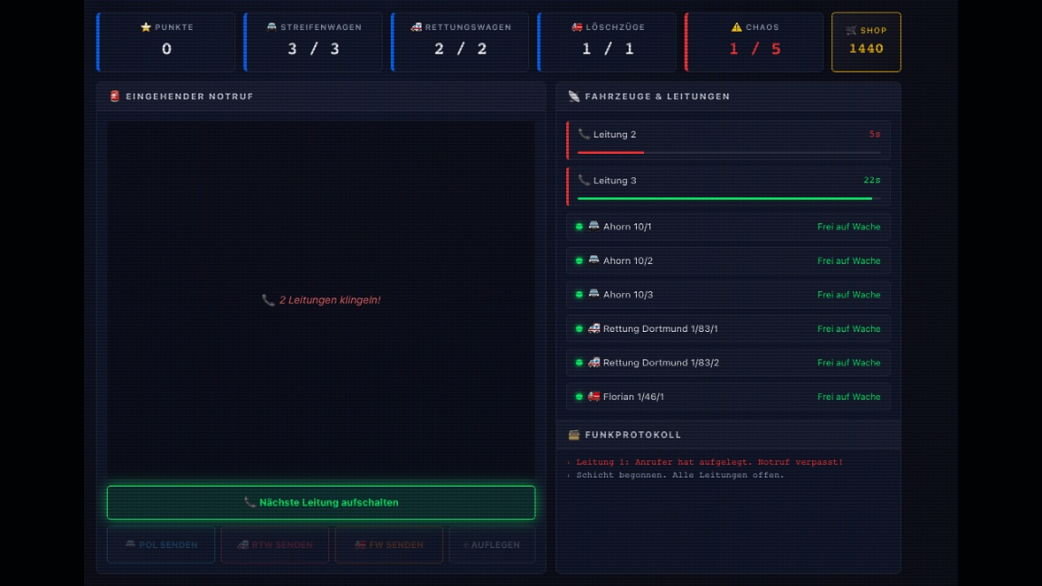Click the police car icon for Ahorn 10/3
The height and width of the screenshot is (586, 1042).
click(594, 294)
